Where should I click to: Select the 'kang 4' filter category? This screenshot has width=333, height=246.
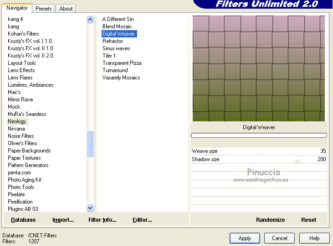15,19
